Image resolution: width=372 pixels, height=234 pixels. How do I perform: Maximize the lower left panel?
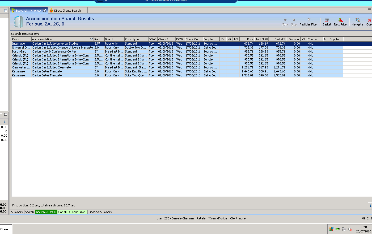click(x=6, y=114)
